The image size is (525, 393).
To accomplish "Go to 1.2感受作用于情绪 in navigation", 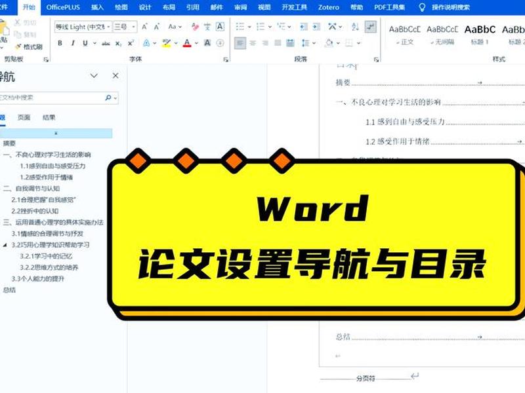I will click(x=46, y=178).
